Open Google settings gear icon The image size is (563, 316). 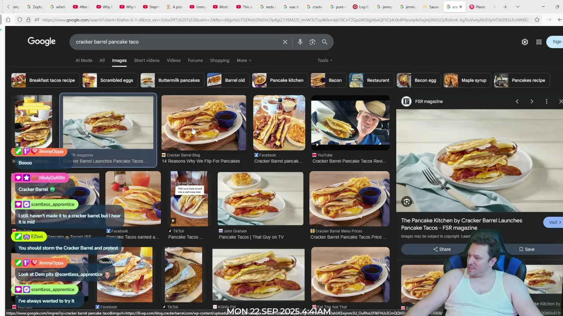click(525, 42)
